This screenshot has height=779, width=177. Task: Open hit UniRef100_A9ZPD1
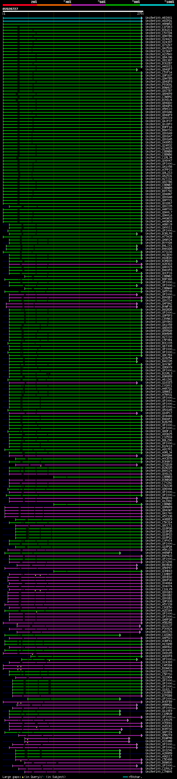coord(158,21)
